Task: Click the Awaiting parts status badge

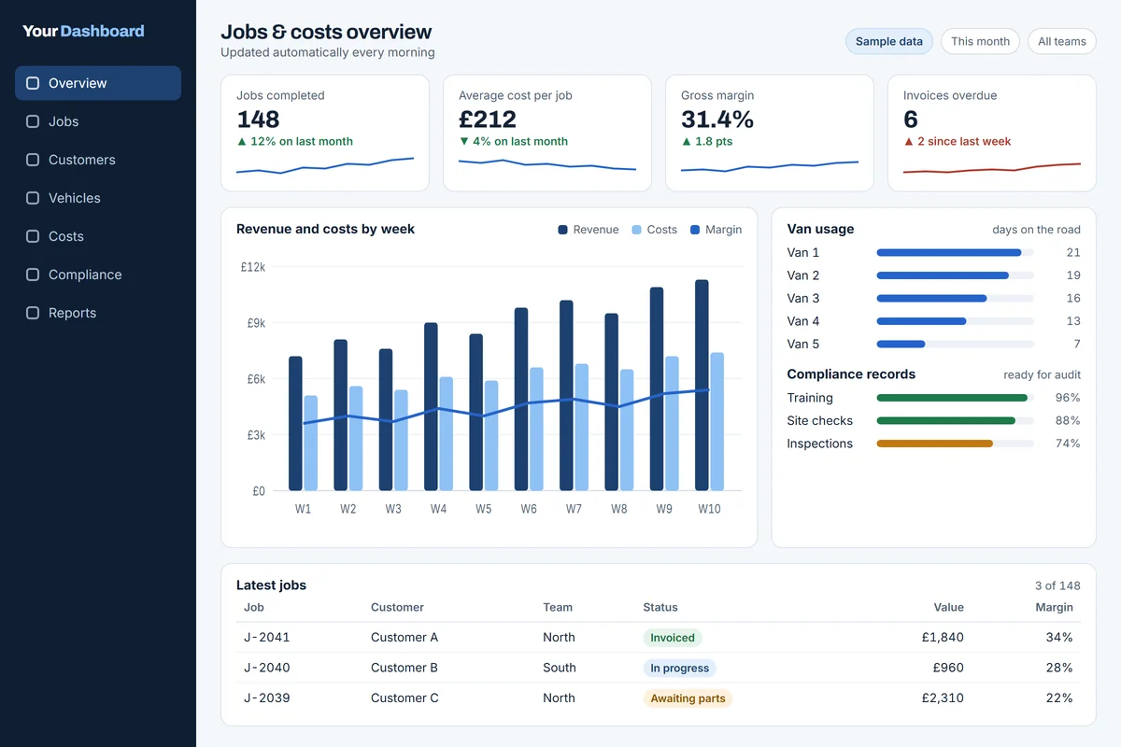Action: (x=688, y=698)
